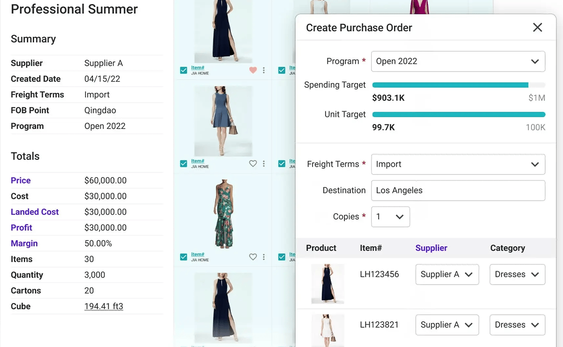The width and height of the screenshot is (563, 347).
Task: Close the Create Purchase Order dialog
Action: [537, 27]
